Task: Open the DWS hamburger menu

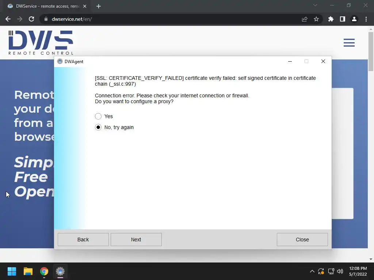Action: coord(349,43)
